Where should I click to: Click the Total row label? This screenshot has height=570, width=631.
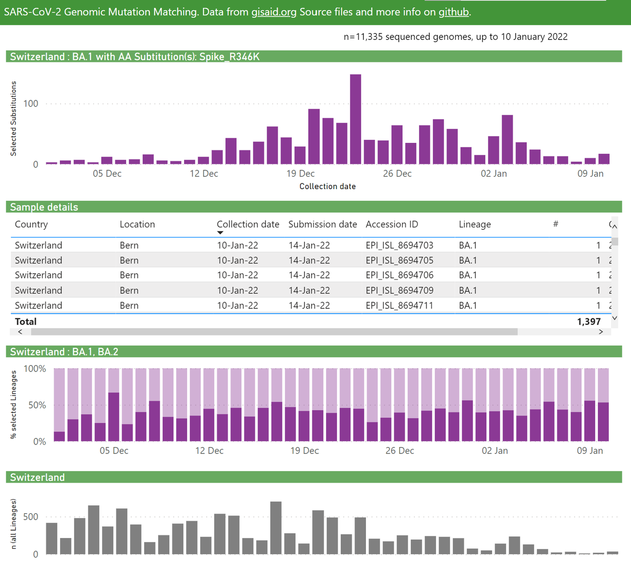pyautogui.click(x=26, y=322)
